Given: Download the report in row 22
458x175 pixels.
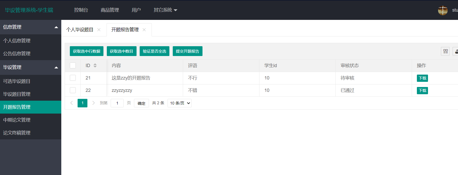Looking at the screenshot, I should point(422,91).
